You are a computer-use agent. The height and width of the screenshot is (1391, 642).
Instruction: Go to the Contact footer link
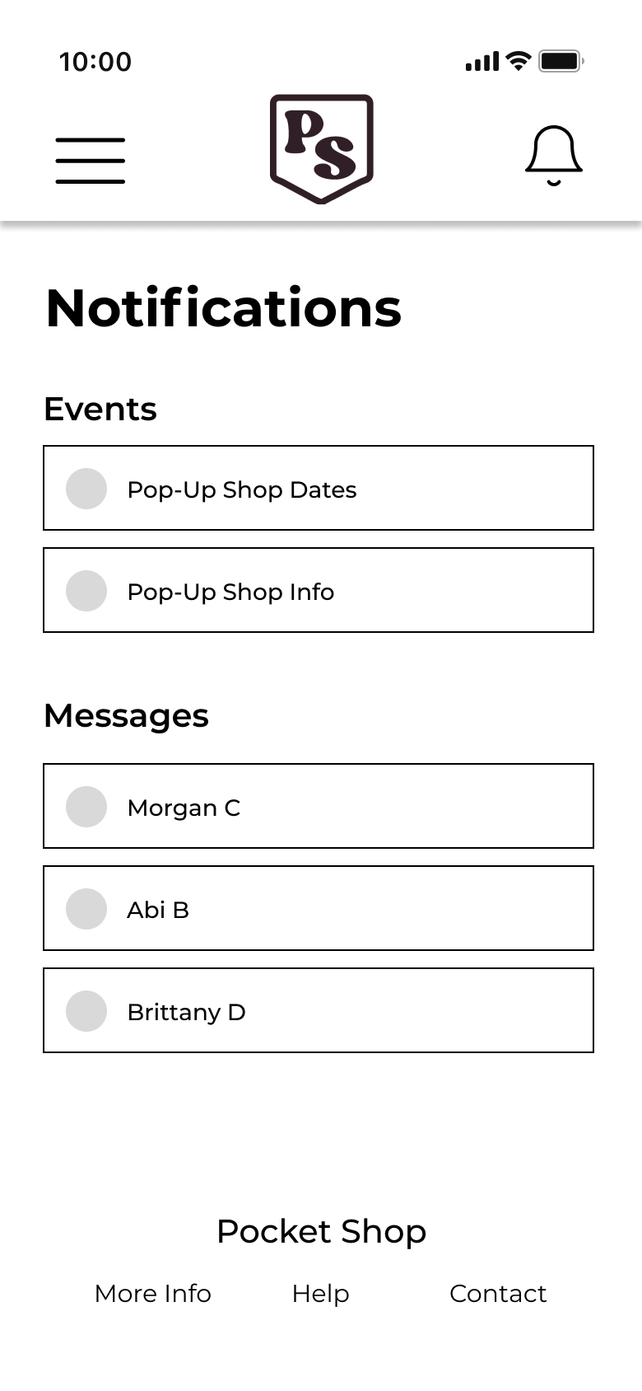(x=498, y=1294)
